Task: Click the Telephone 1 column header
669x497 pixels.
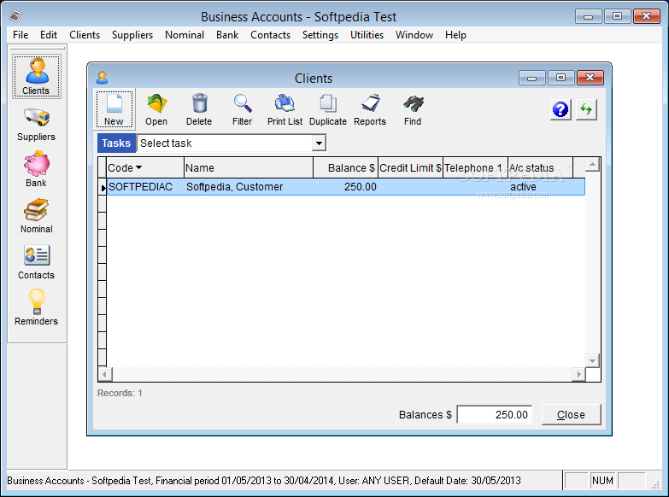Action: click(475, 167)
